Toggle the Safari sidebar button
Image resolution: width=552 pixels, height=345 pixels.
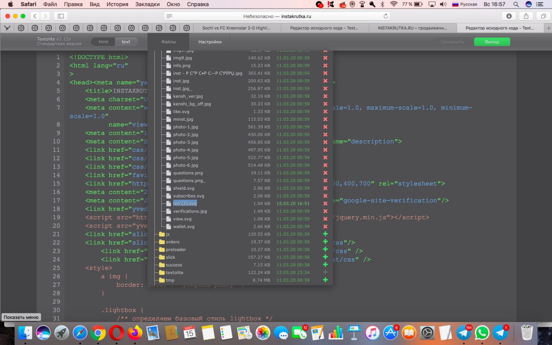pos(60,16)
